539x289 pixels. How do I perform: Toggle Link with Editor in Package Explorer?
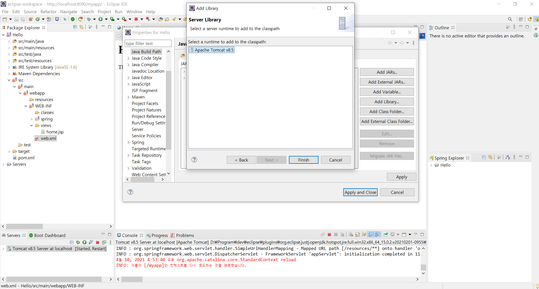click(81, 27)
